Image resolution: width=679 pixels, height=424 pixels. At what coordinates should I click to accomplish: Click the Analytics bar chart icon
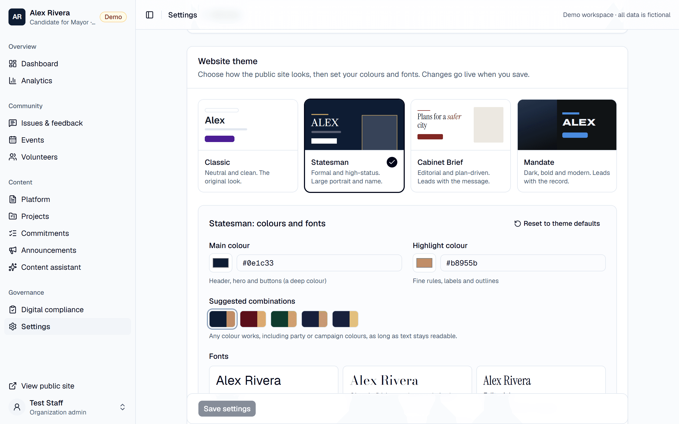tap(13, 81)
